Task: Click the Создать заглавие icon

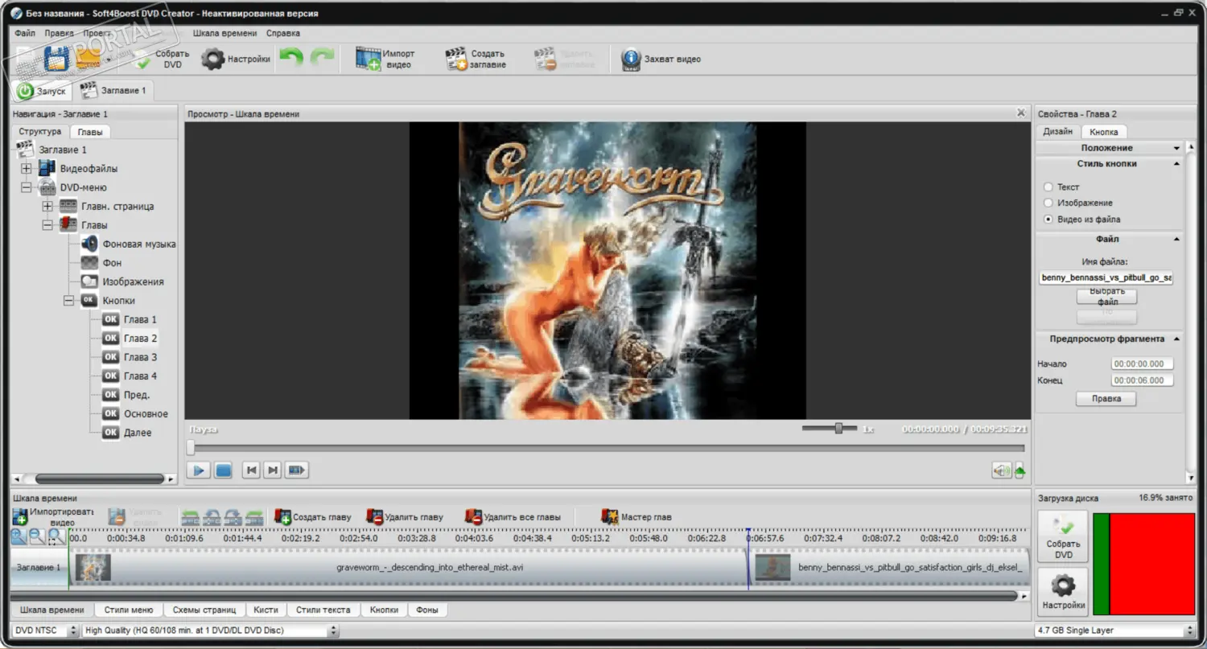Action: (x=457, y=59)
